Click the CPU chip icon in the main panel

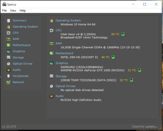tap(52, 30)
